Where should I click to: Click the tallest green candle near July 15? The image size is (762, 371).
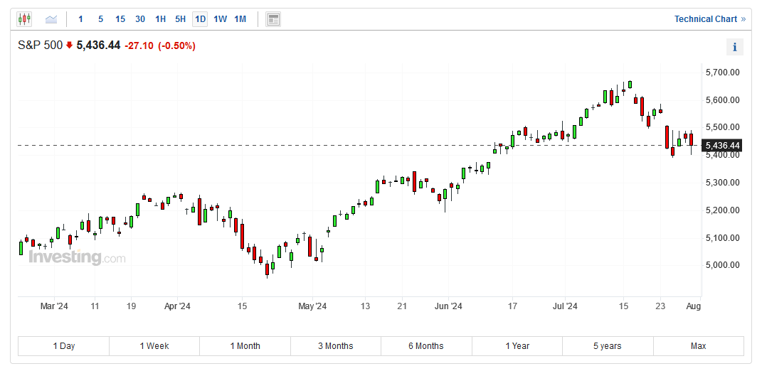tap(605, 97)
